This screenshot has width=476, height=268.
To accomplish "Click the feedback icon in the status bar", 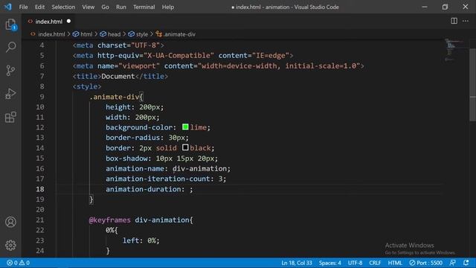I will click(452, 263).
